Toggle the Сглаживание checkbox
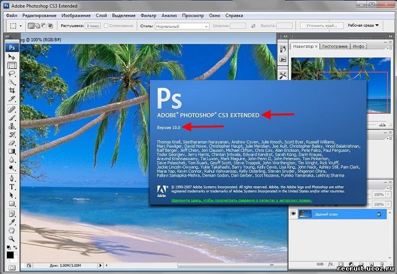The width and height of the screenshot is (397, 274). click(106, 26)
